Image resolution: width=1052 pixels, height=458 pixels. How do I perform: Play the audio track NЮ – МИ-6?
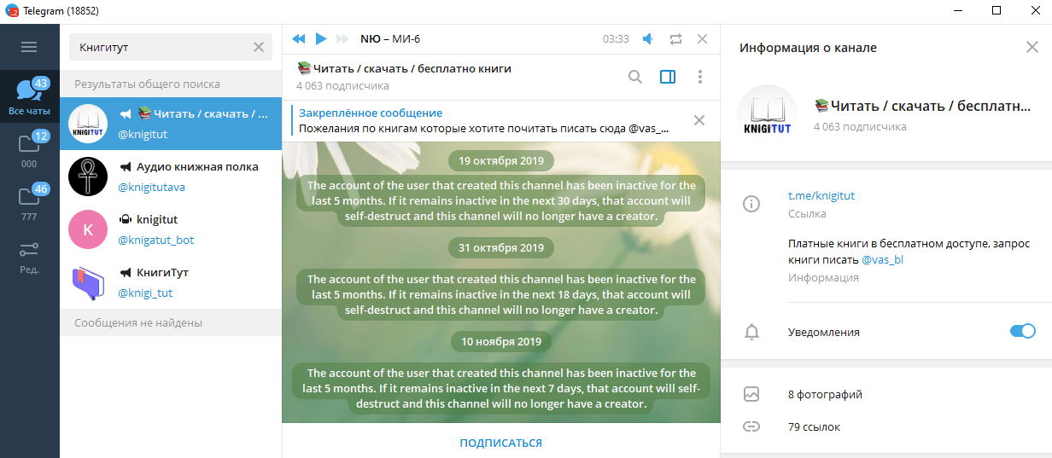coord(321,38)
